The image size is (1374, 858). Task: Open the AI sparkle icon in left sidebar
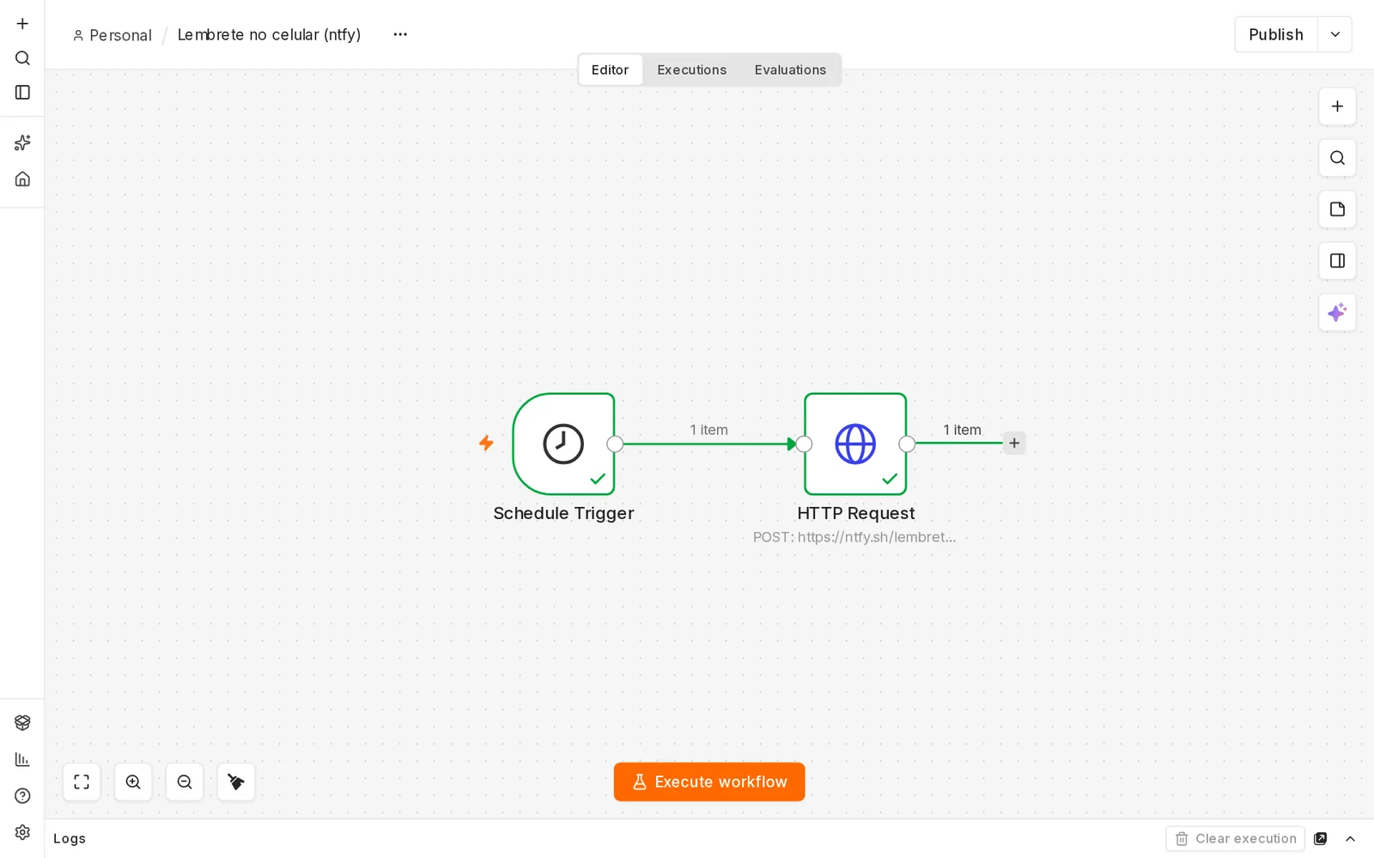coord(22,142)
